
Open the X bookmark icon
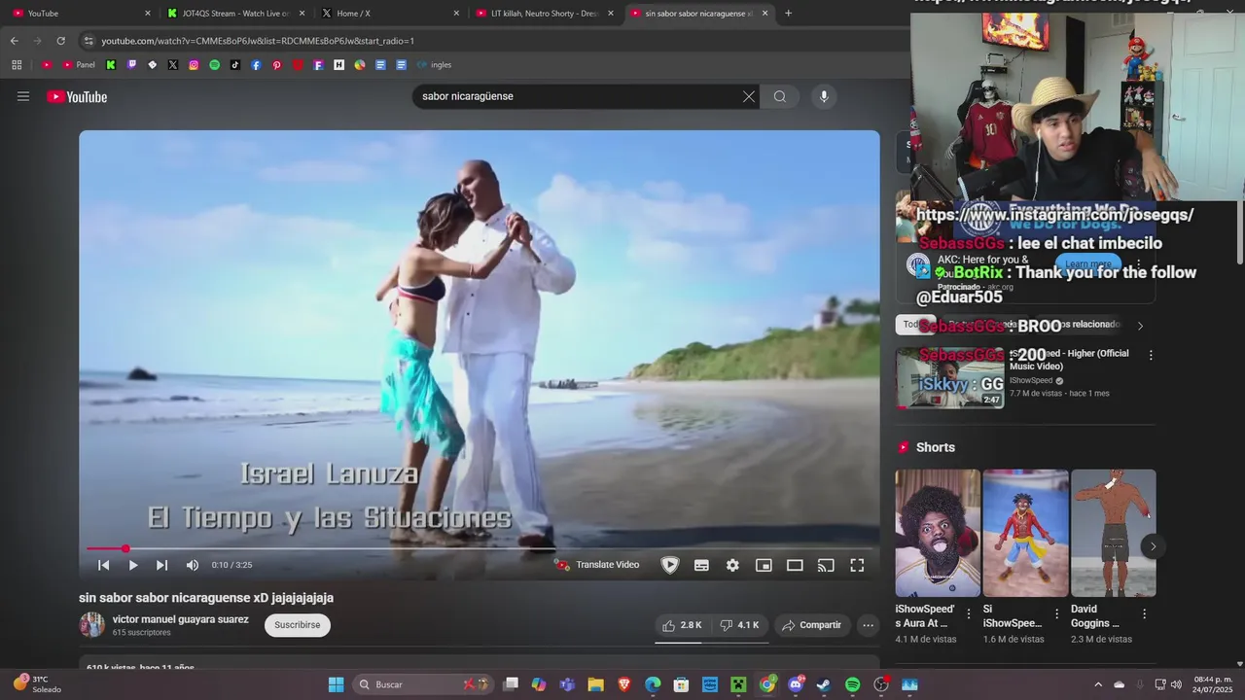click(172, 65)
